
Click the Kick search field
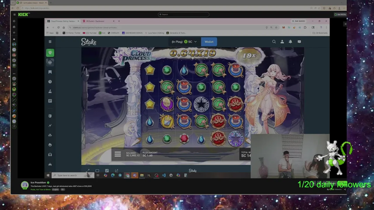pos(183,14)
